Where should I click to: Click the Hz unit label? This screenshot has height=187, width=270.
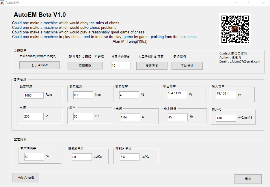[x=97, y=116]
